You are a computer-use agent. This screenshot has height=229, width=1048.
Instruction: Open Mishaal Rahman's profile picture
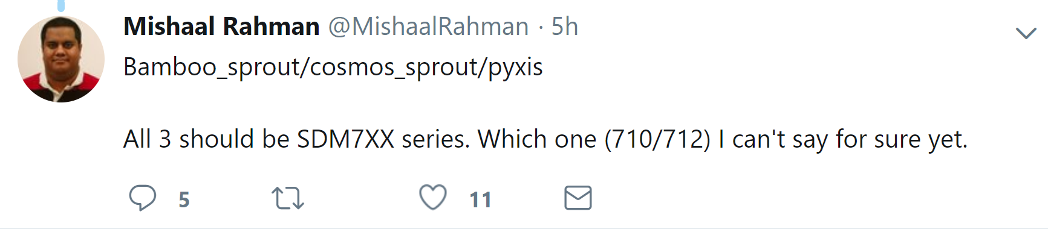coord(61,59)
